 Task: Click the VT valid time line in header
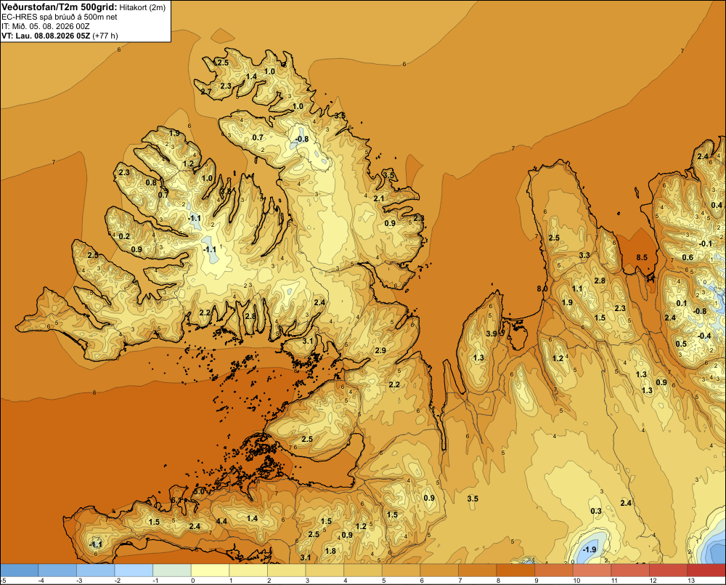click(x=60, y=36)
